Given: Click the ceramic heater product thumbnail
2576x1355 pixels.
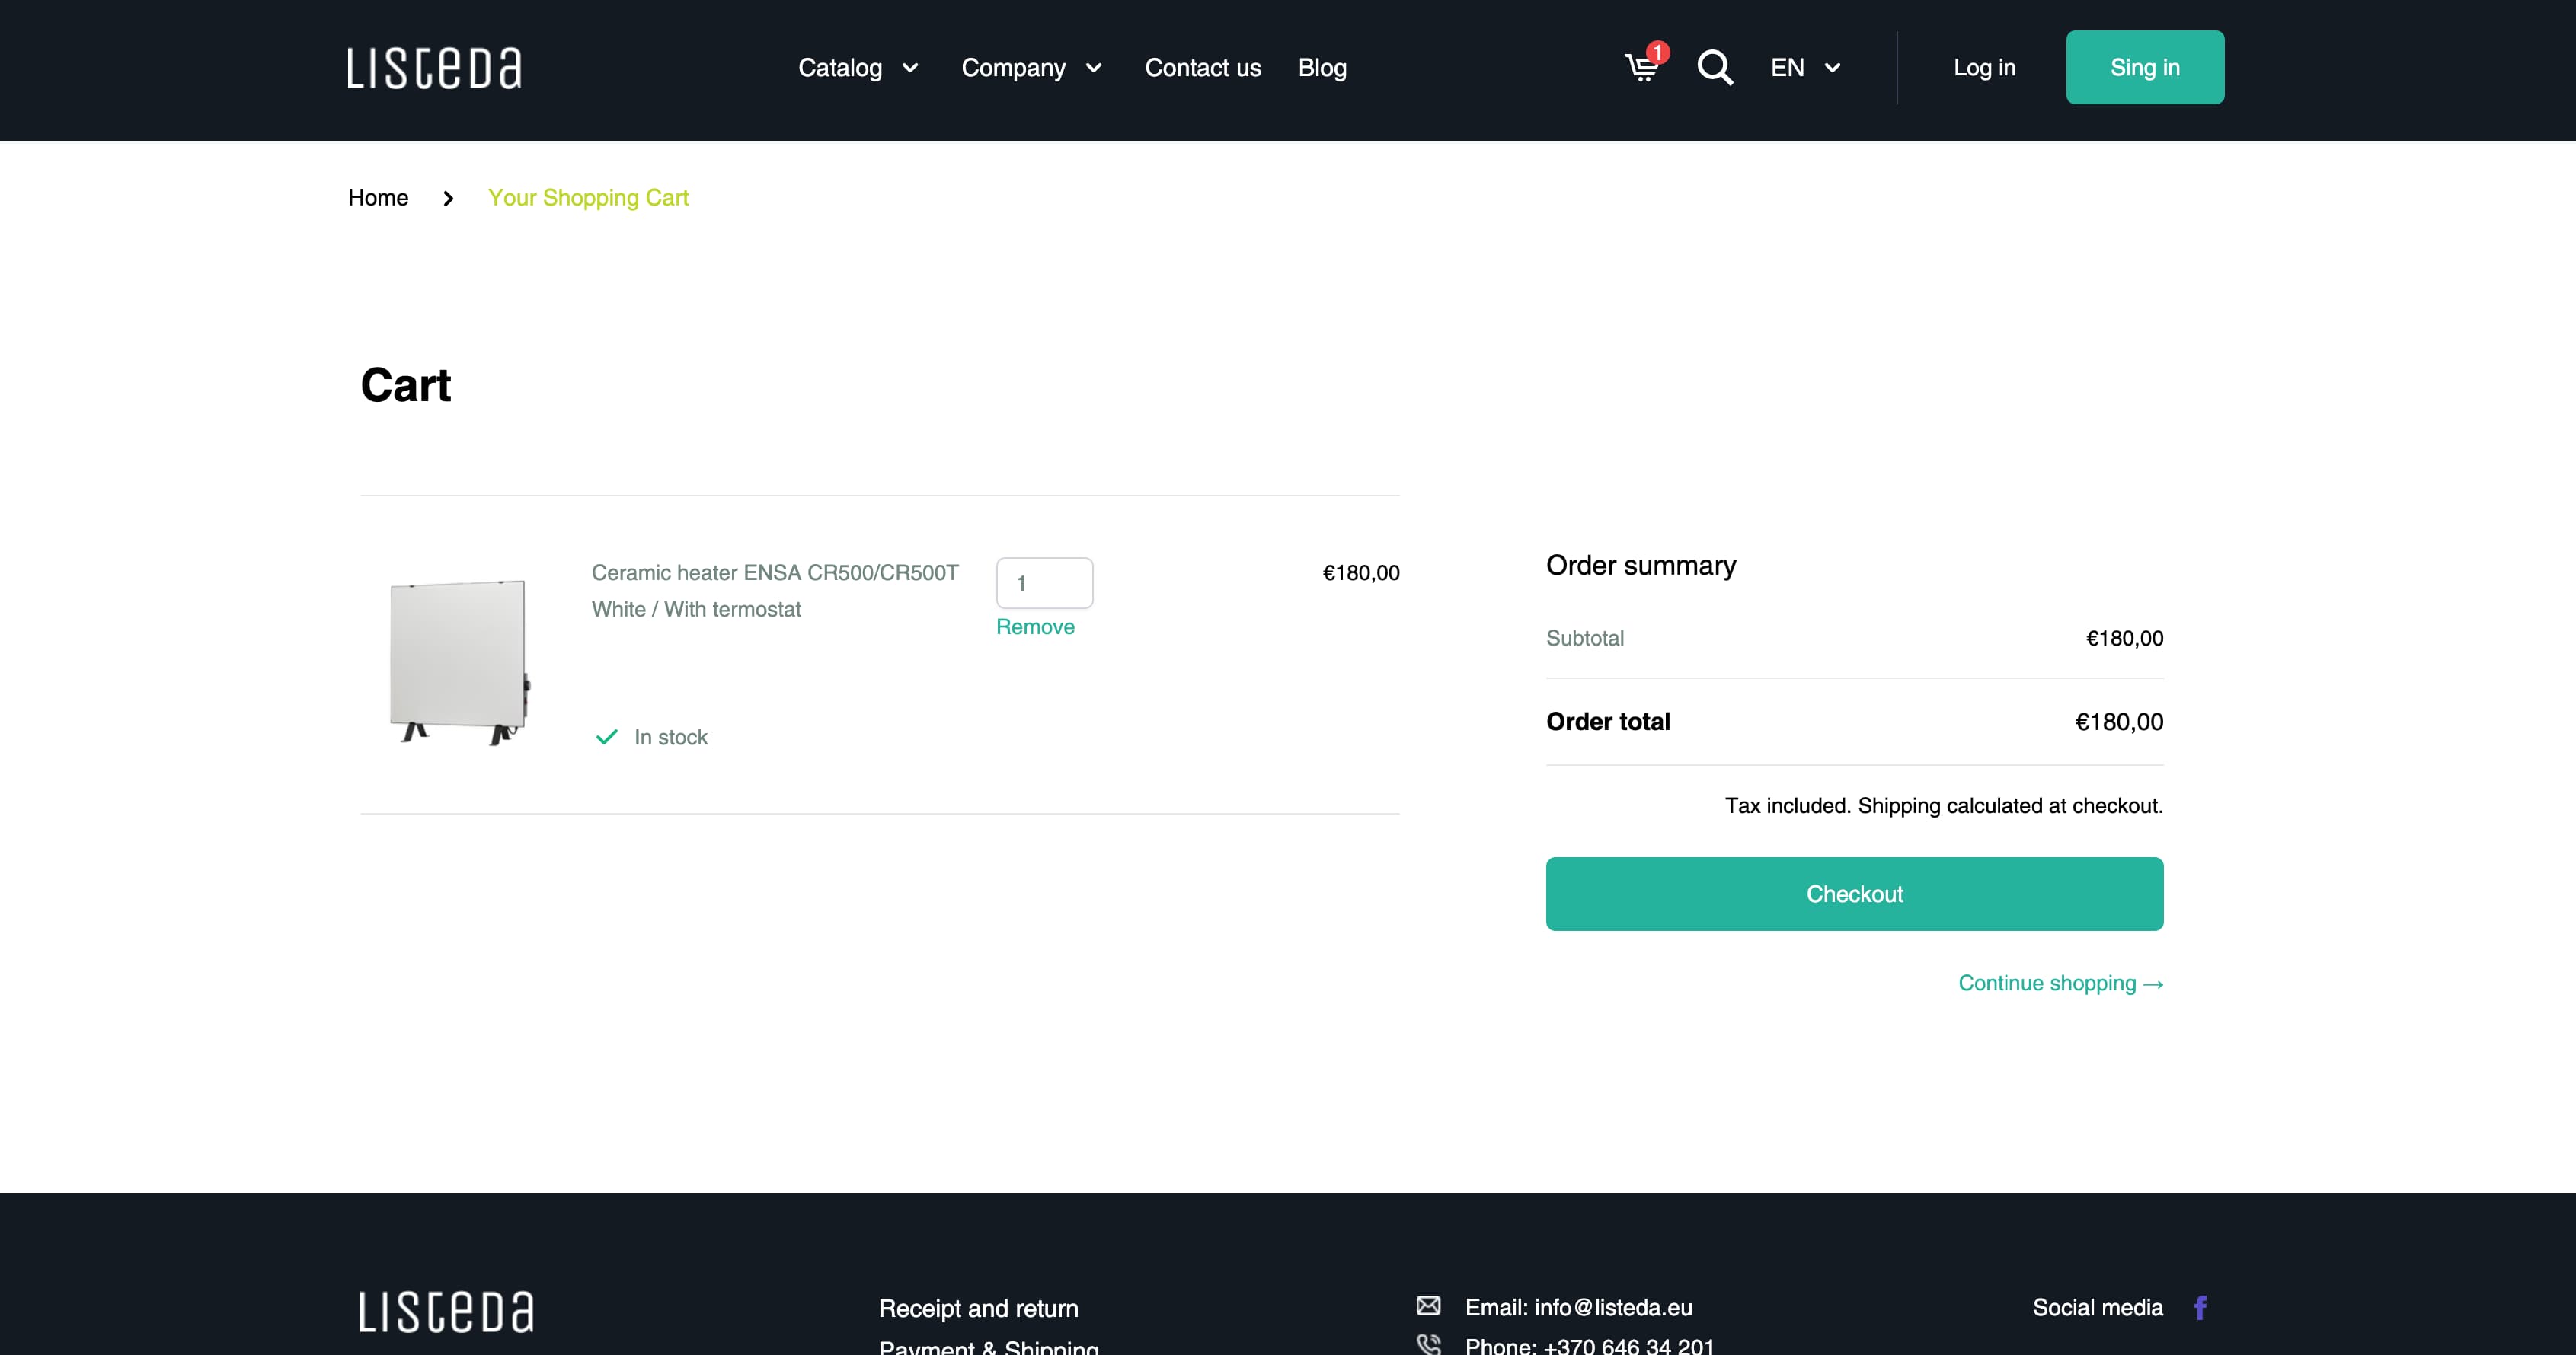Looking at the screenshot, I should tap(460, 661).
